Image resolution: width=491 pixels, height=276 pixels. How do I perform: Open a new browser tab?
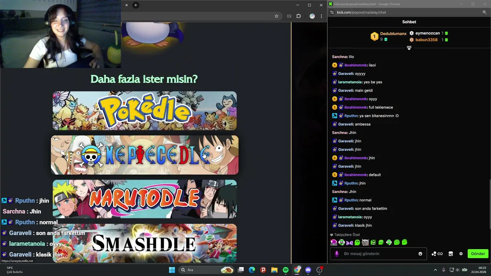tap(135, 5)
